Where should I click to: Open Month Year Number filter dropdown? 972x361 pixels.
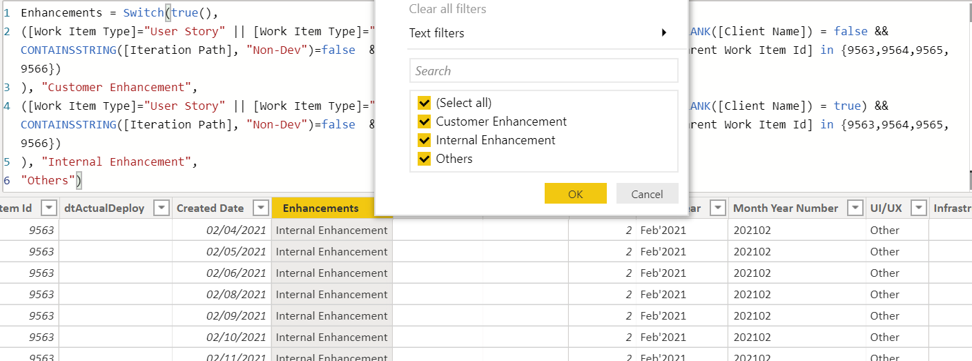[x=855, y=208]
